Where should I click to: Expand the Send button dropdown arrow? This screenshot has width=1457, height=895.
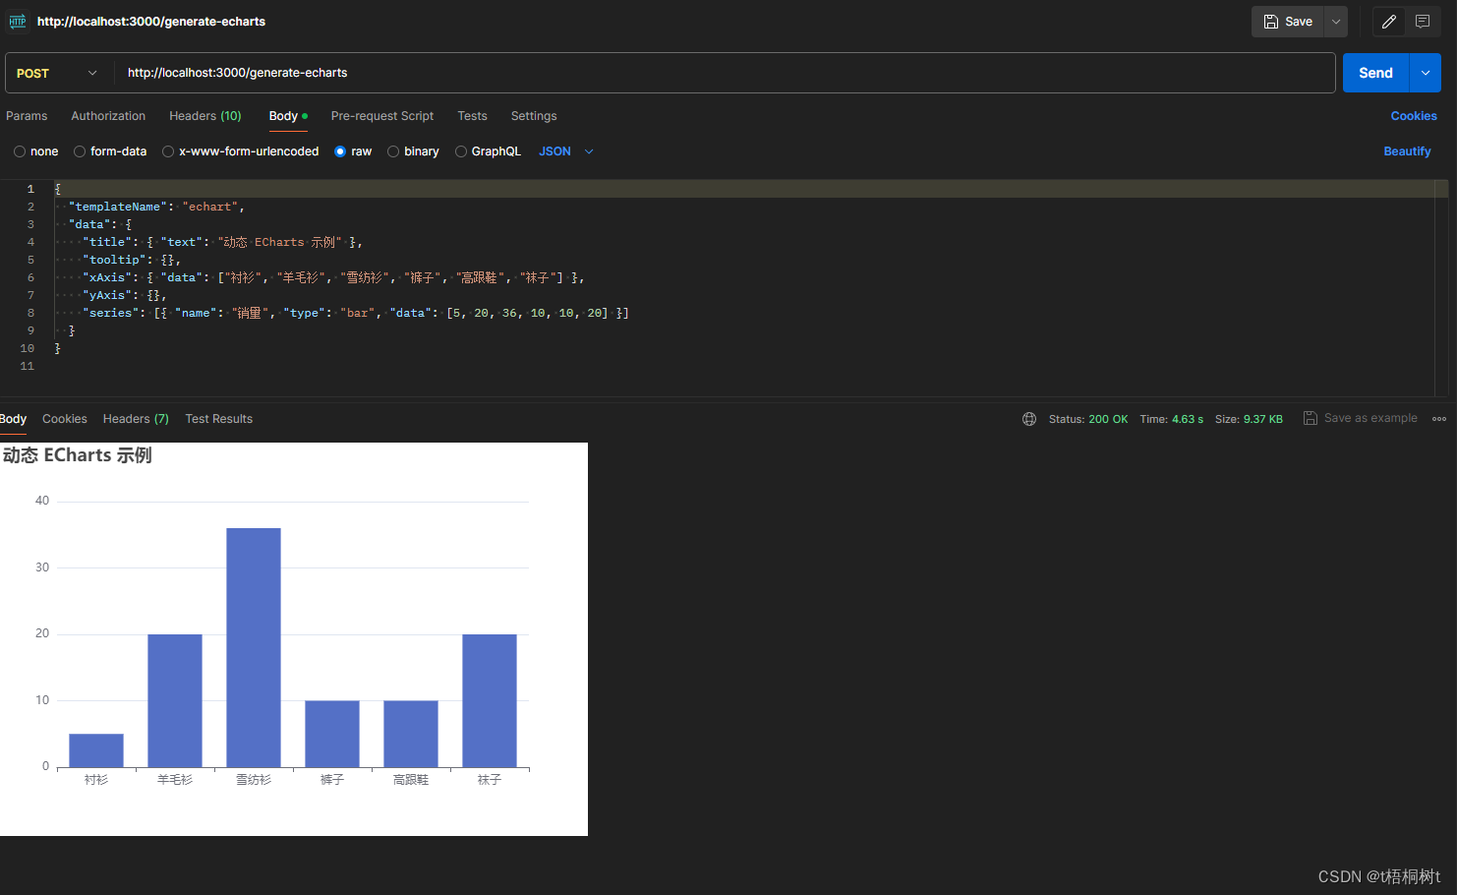point(1425,72)
